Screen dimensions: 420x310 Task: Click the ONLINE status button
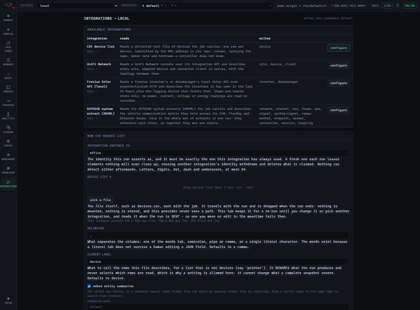coord(410,6)
